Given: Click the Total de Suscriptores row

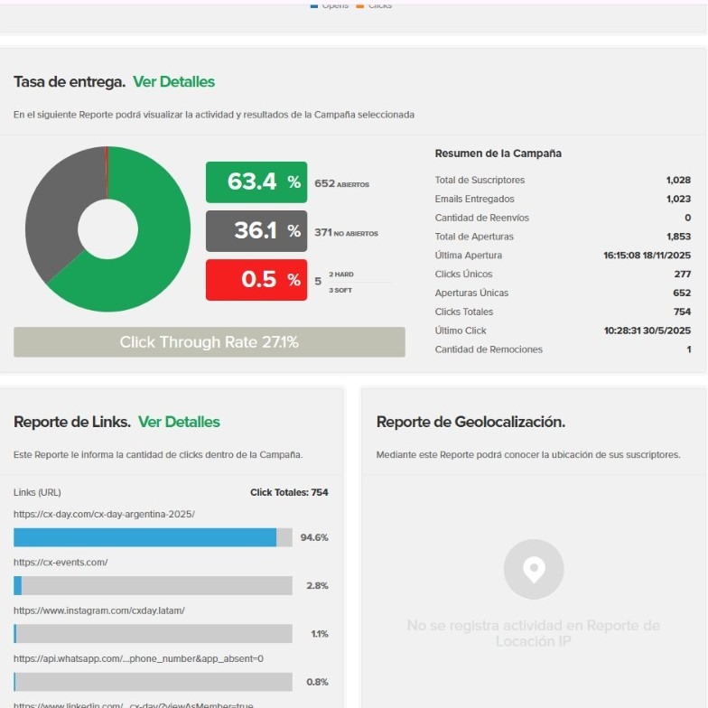Looking at the screenshot, I should pyautogui.click(x=562, y=180).
